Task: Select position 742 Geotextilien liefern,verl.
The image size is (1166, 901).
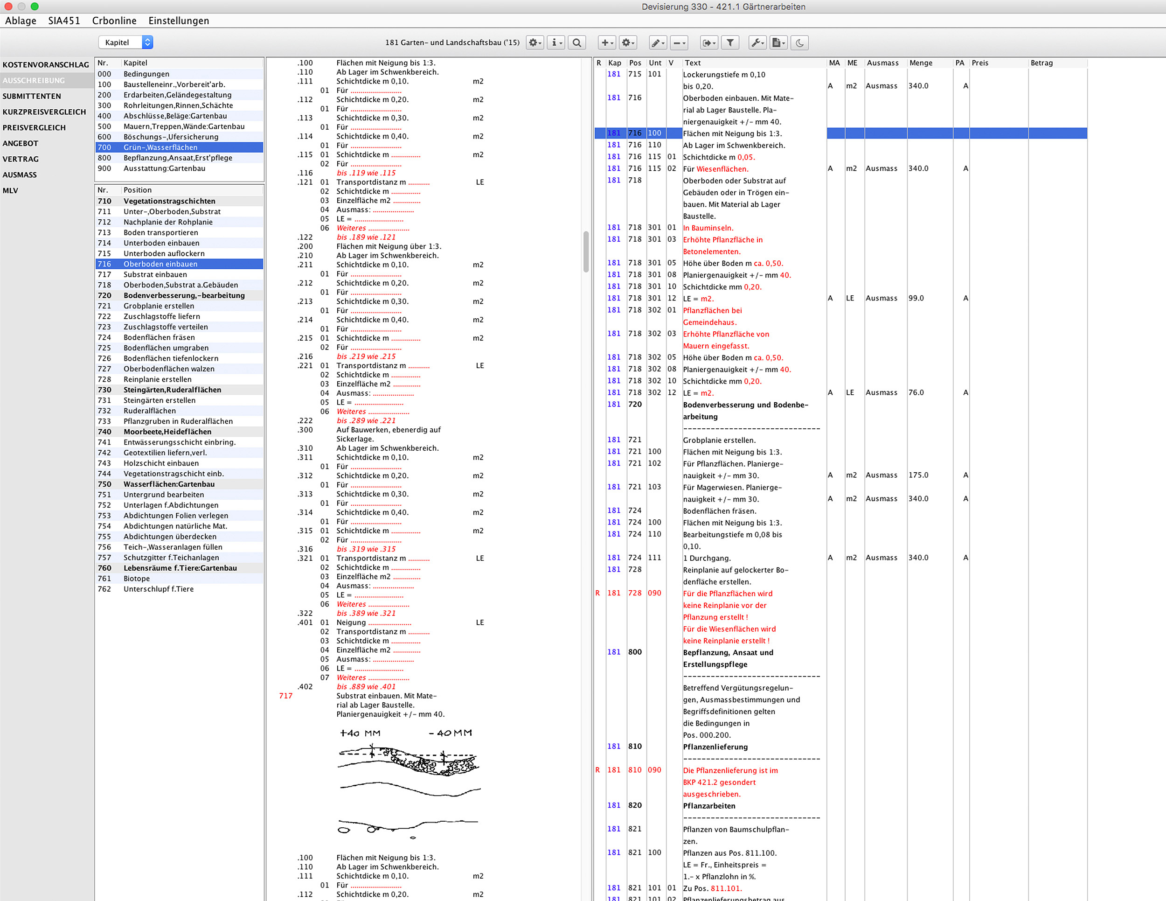Action: tap(180, 453)
